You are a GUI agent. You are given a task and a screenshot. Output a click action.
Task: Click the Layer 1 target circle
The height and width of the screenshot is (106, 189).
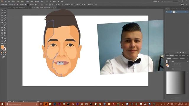pyautogui.click(x=186, y=12)
